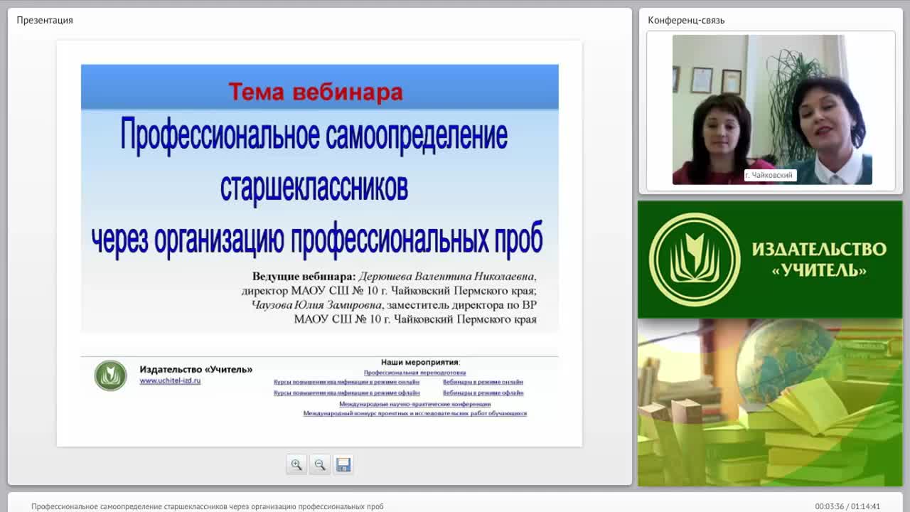The height and width of the screenshot is (512, 910).
Task: Click the line через организацию профессиональных проб
Action: coord(317,239)
